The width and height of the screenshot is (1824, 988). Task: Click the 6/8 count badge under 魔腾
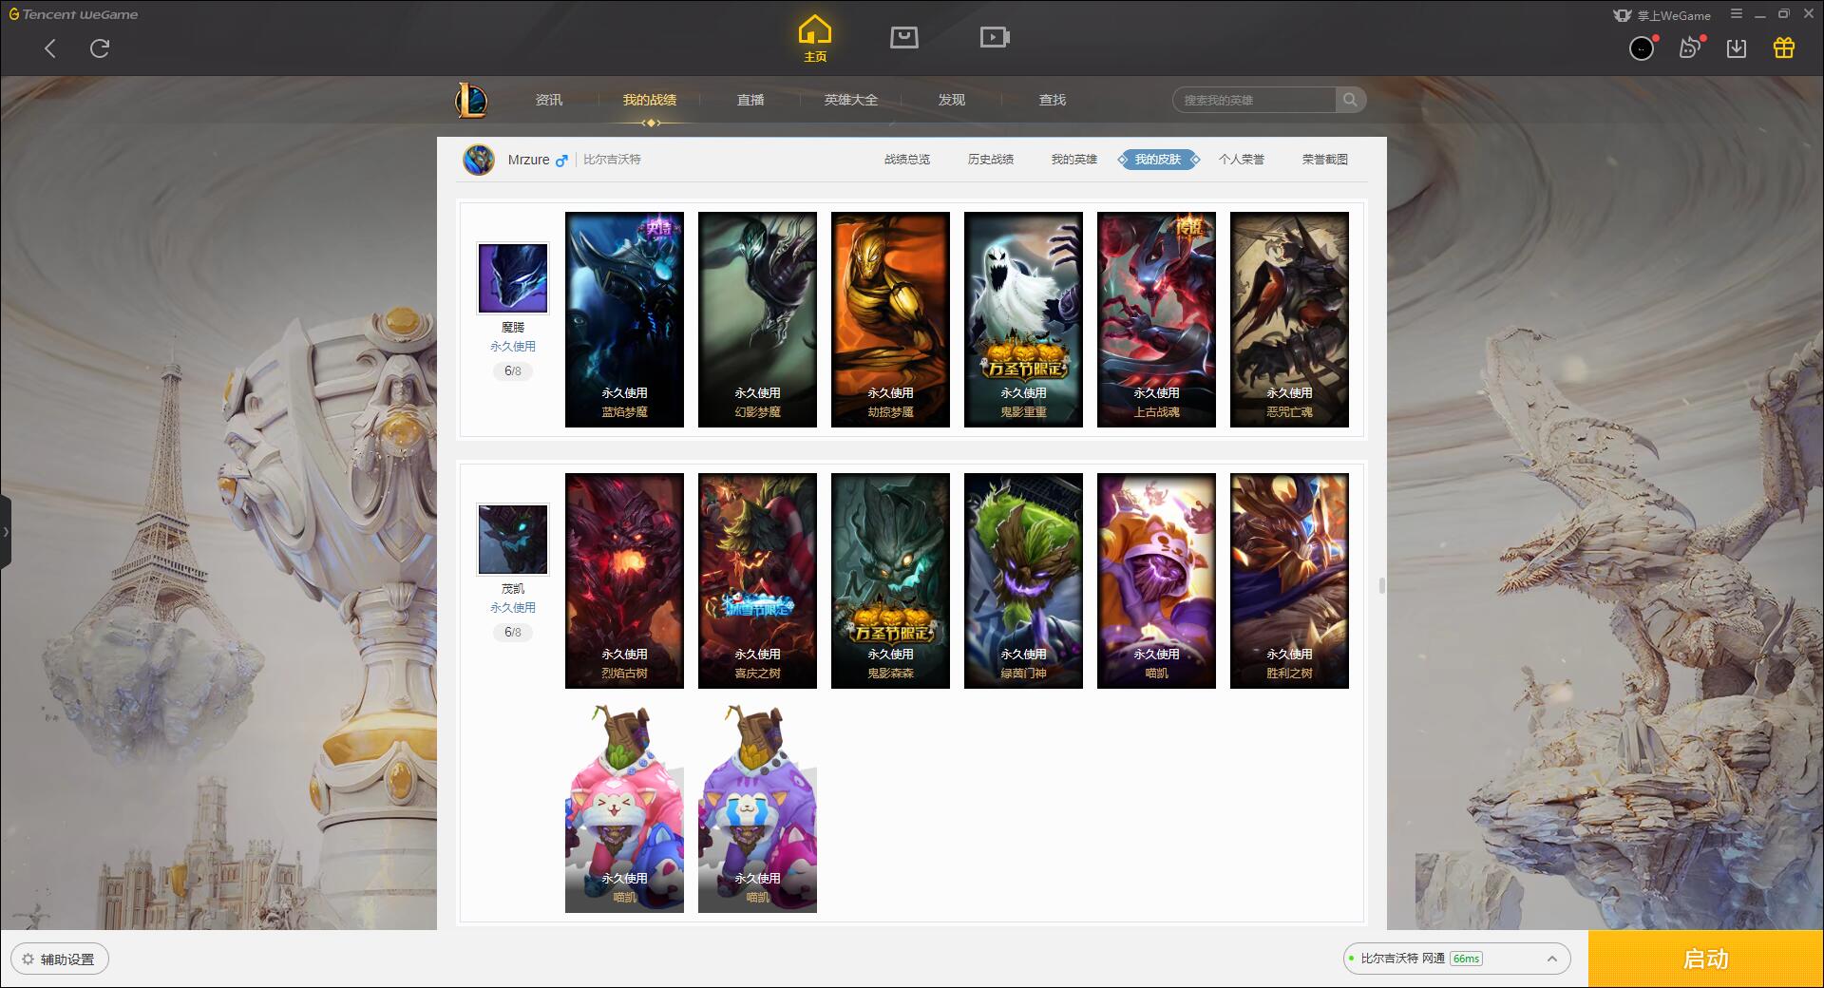click(x=513, y=371)
